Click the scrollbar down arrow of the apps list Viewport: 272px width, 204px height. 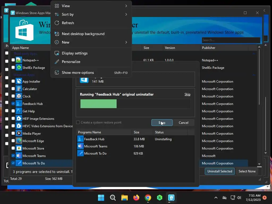[x=259, y=164]
